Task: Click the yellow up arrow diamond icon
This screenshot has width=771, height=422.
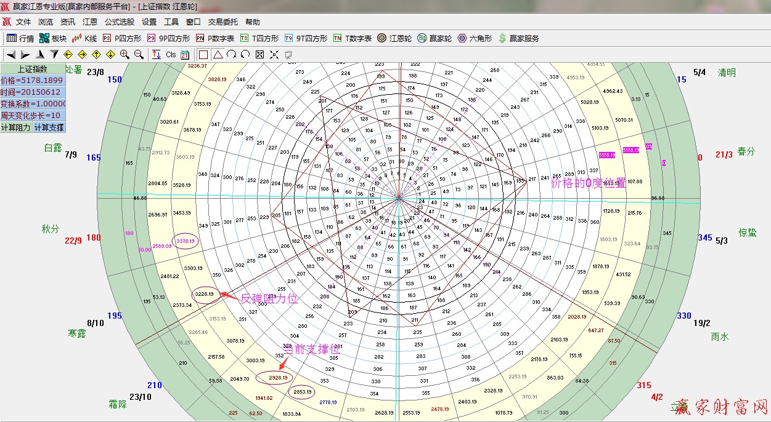Action: 96,54
